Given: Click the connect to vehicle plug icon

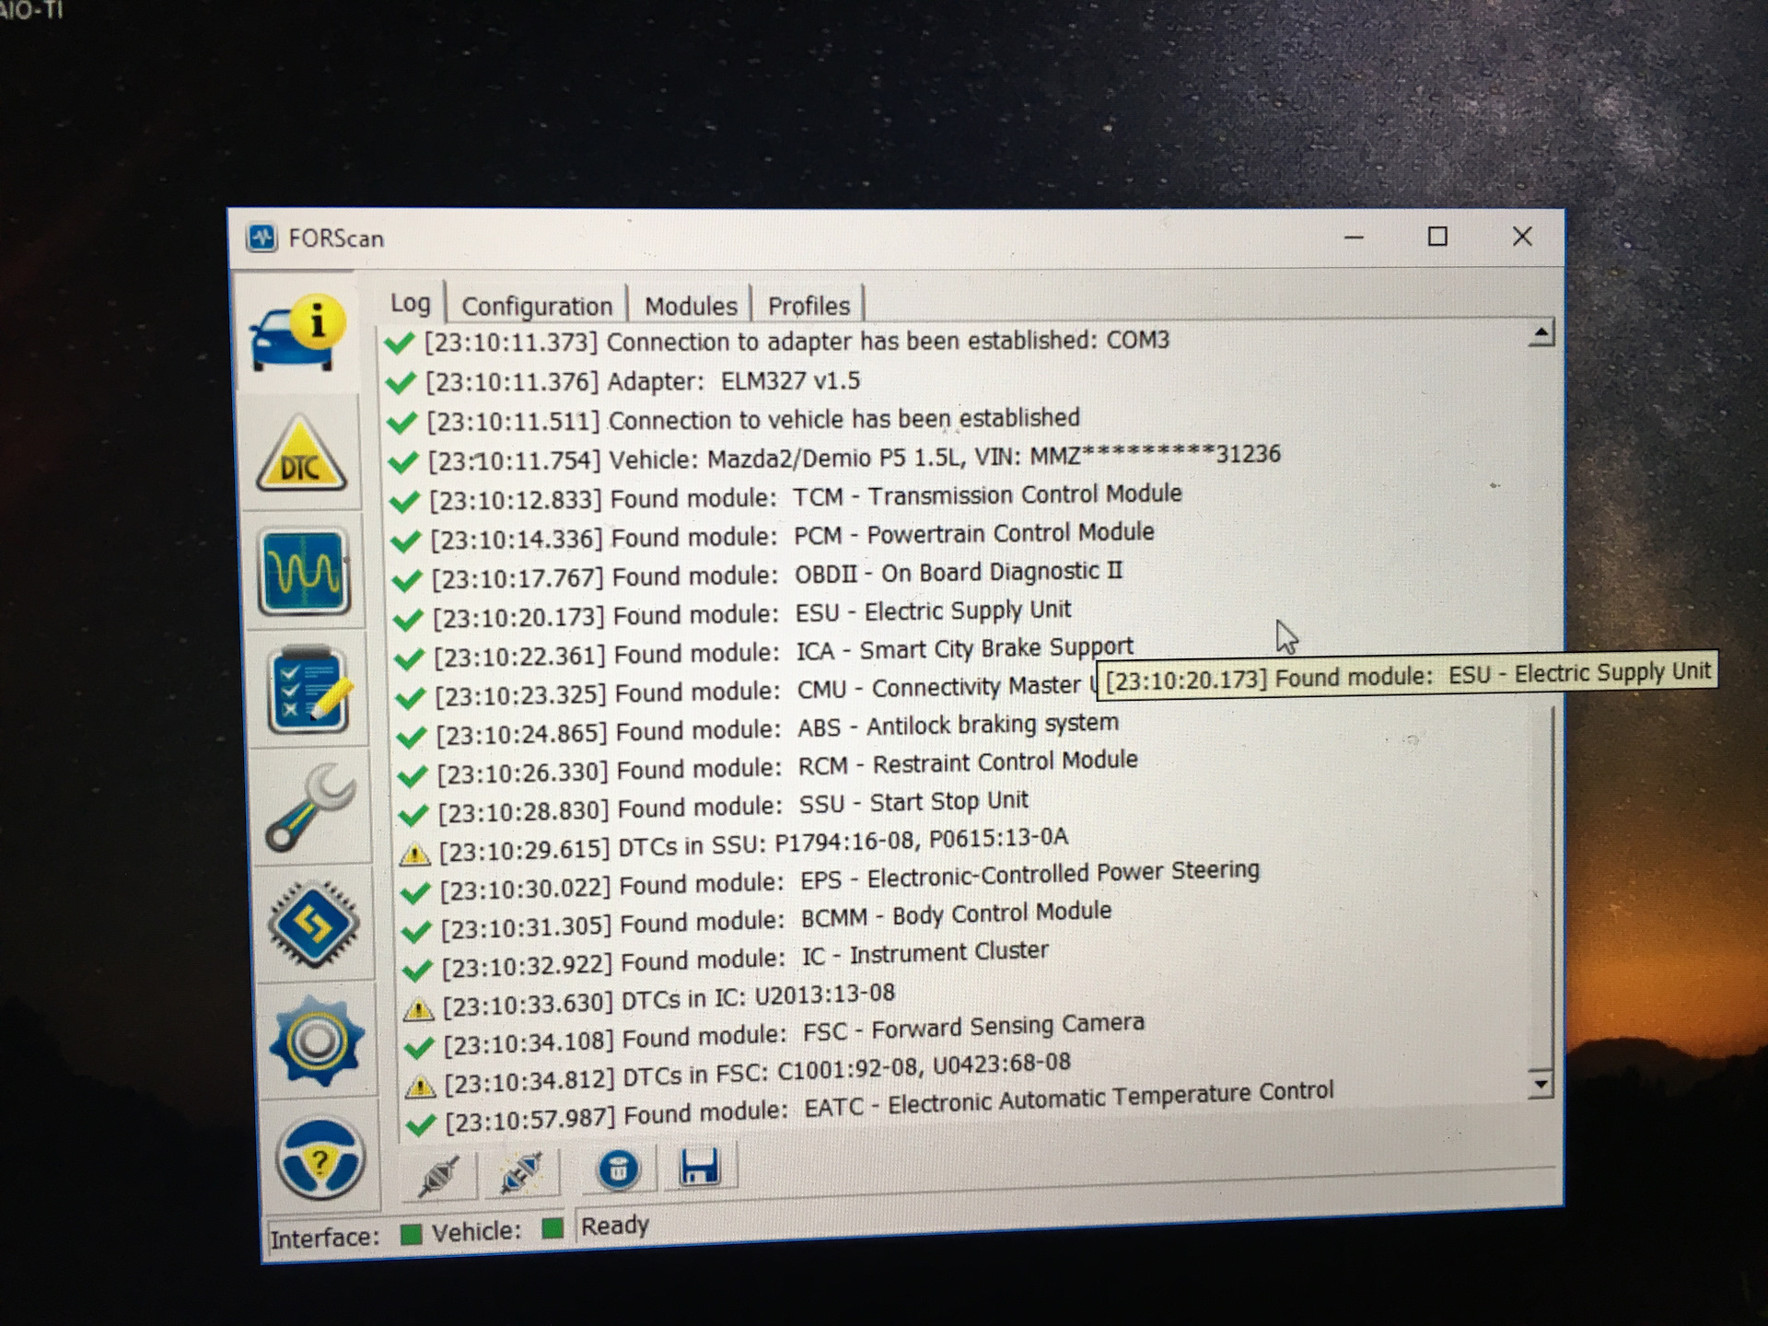Looking at the screenshot, I should tap(438, 1175).
